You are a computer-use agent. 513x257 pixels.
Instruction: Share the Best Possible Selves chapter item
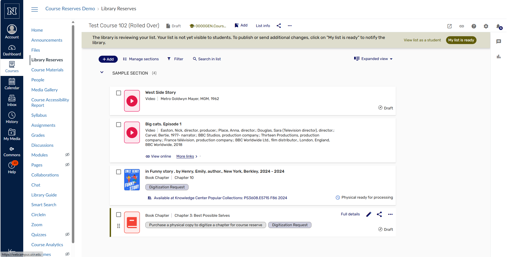click(379, 214)
